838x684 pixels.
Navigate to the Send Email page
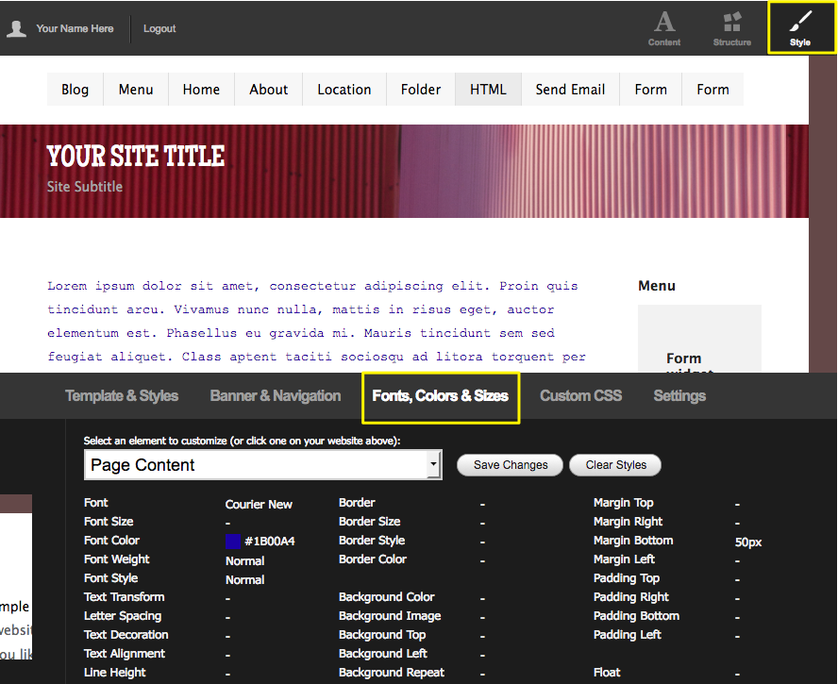570,90
